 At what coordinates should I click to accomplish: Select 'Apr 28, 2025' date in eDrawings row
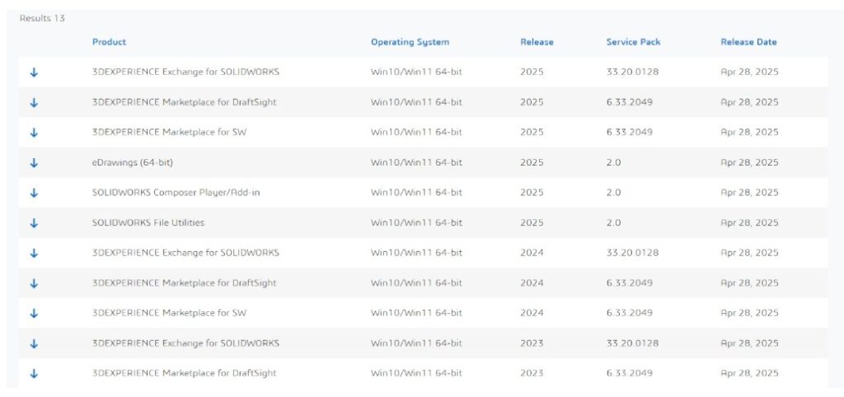(x=749, y=162)
